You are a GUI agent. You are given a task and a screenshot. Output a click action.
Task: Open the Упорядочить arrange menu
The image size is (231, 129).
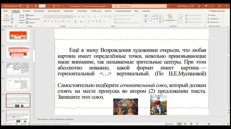(170, 18)
